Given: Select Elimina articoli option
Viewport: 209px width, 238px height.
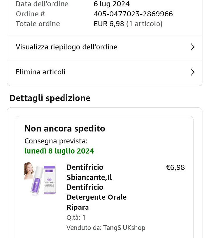Looking at the screenshot, I should 40,72.
